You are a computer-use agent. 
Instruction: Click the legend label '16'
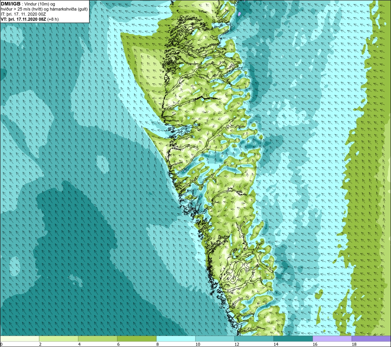coord(315,344)
